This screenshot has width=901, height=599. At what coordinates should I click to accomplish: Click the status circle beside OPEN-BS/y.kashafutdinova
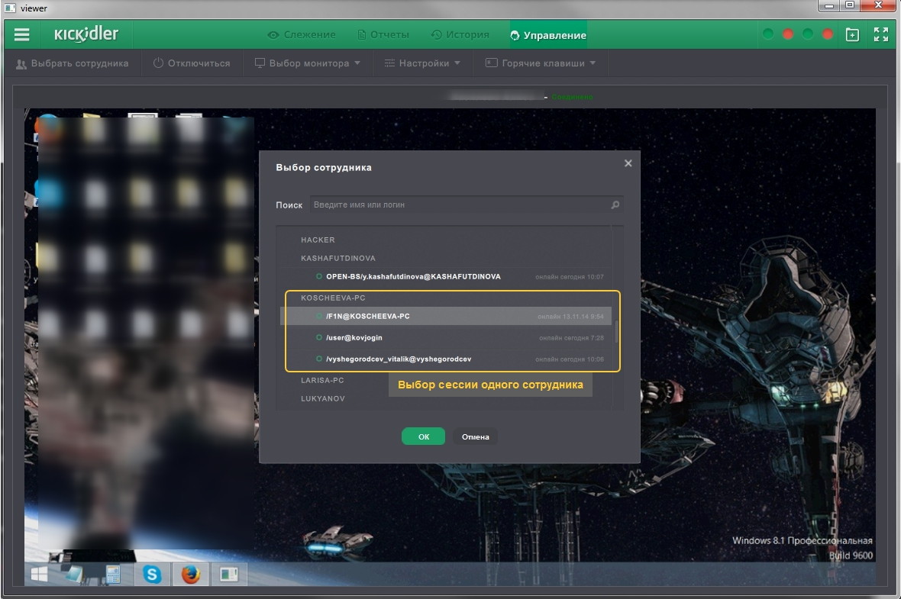point(319,276)
